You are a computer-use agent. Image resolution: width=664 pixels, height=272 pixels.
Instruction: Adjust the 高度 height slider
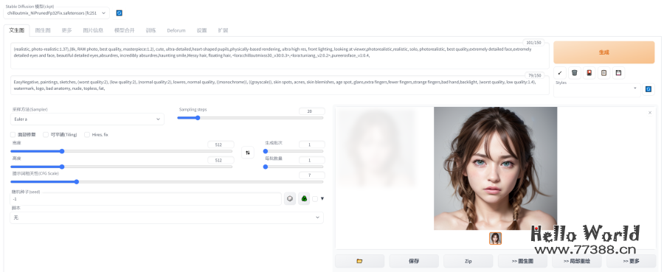click(122, 167)
